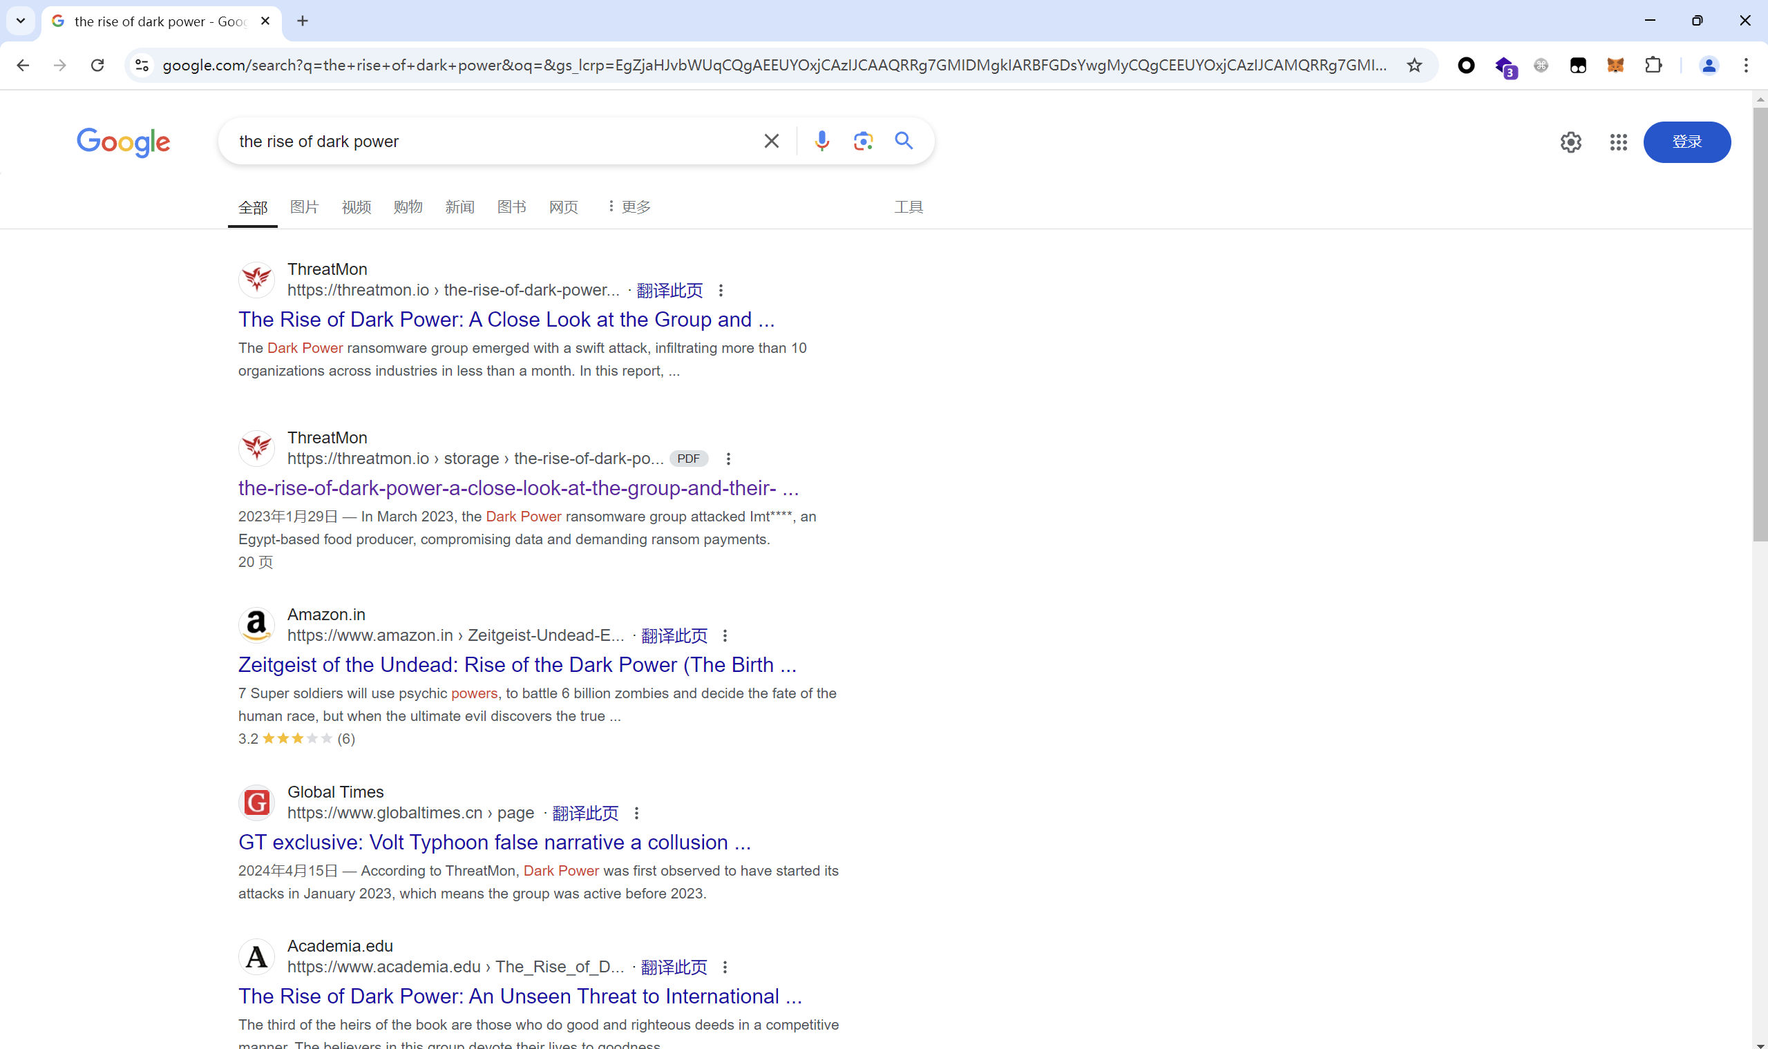Open the MetaMask fox extension
Screen dimensions: 1768x1049
(x=1615, y=65)
